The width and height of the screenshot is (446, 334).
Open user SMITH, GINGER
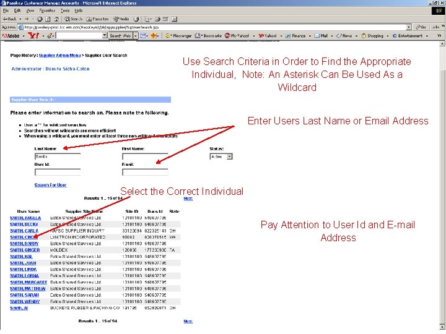coord(25,250)
